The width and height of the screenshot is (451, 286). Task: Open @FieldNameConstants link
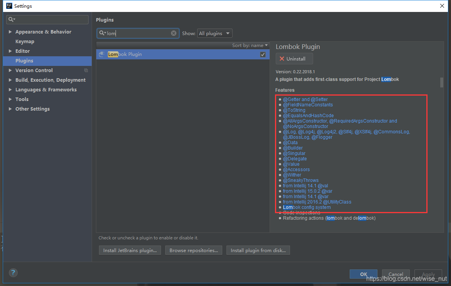coord(308,105)
